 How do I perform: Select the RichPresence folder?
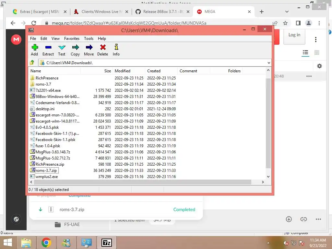[47, 78]
